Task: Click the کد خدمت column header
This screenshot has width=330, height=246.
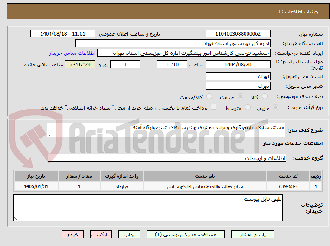Action: point(288,176)
